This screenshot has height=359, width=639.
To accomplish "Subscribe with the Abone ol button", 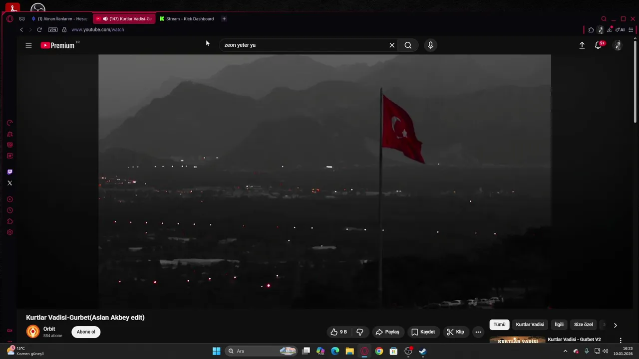I will (x=86, y=332).
